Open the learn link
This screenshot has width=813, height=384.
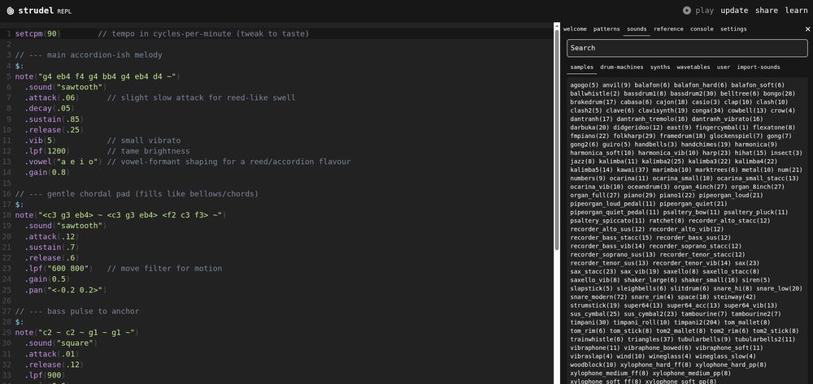click(x=796, y=11)
